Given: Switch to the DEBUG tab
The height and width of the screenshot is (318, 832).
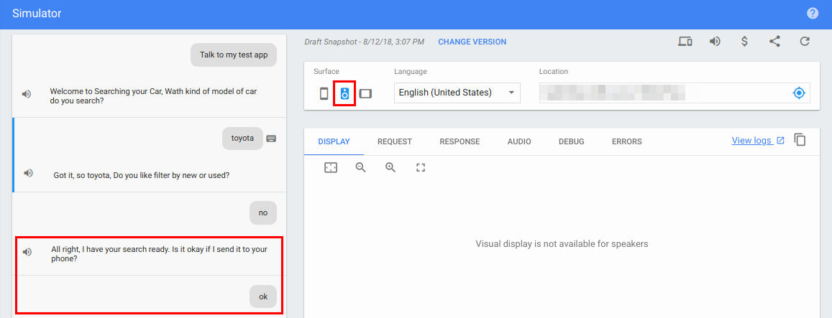Looking at the screenshot, I should (572, 141).
